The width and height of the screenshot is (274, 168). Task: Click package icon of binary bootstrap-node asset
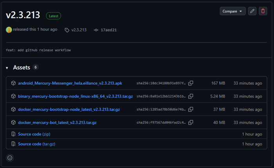(13, 96)
